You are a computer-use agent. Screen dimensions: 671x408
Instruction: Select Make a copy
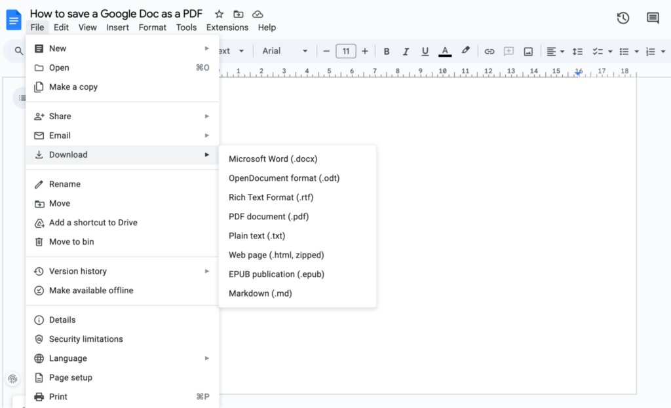pos(123,87)
